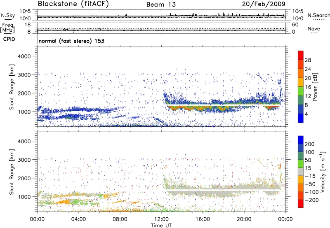This screenshot has width=330, height=228.
Task: Pick the light green 12–16 dB Power segment
Action: pyautogui.click(x=301, y=91)
